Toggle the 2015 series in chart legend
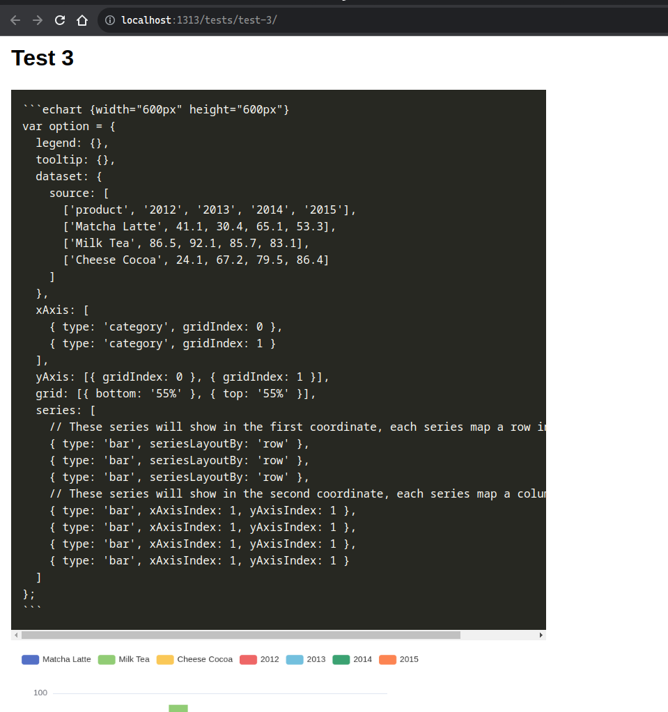 398,659
